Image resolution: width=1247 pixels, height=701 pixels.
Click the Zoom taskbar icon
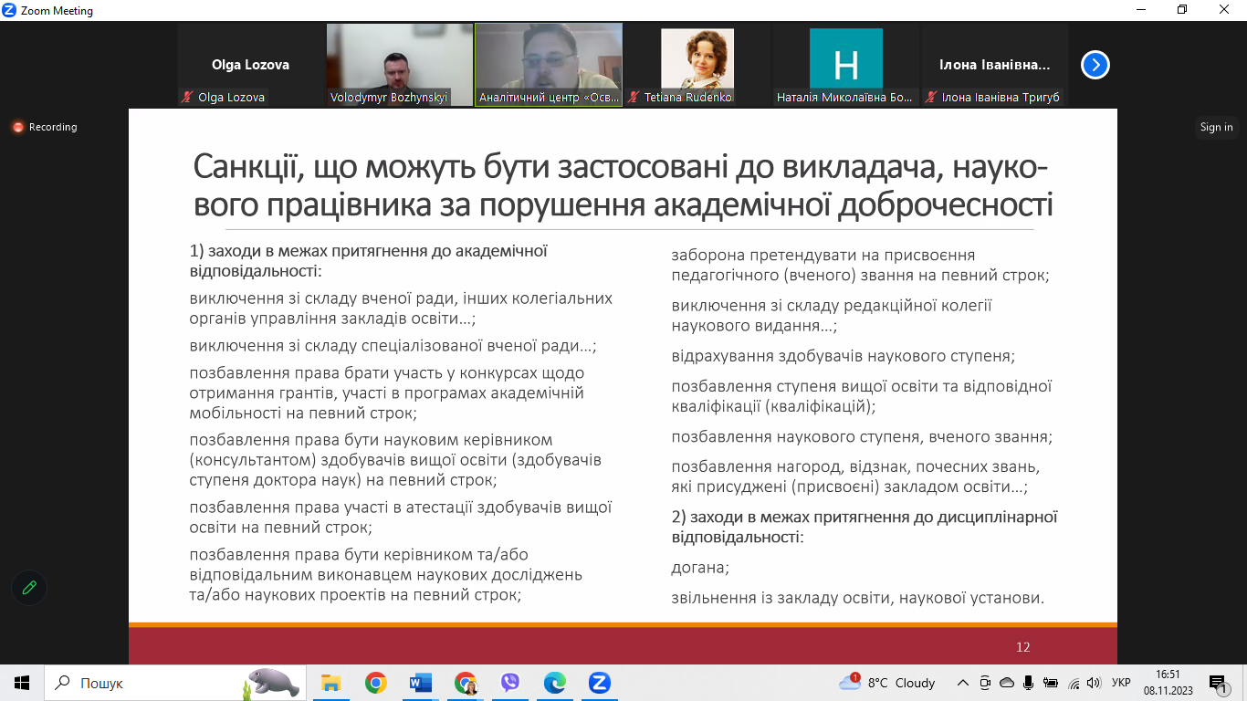tap(599, 683)
